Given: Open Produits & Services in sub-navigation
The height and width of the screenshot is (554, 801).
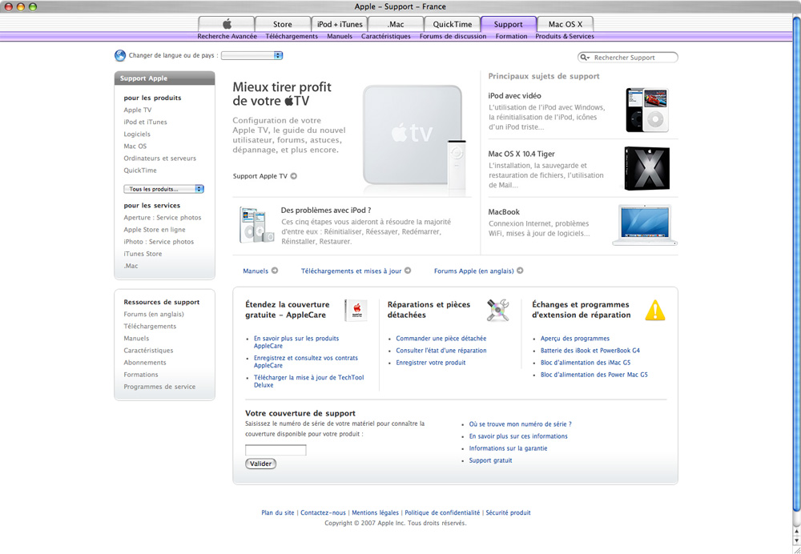Looking at the screenshot, I should pyautogui.click(x=565, y=36).
